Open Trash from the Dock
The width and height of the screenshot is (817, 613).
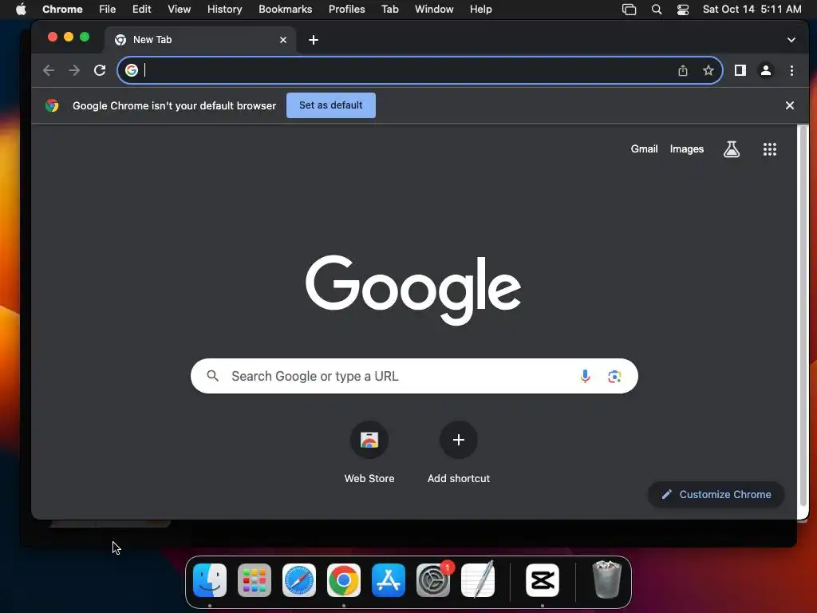[x=607, y=580]
